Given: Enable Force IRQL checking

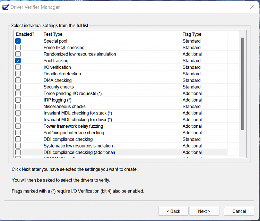Looking at the screenshot, I should coord(18,48).
